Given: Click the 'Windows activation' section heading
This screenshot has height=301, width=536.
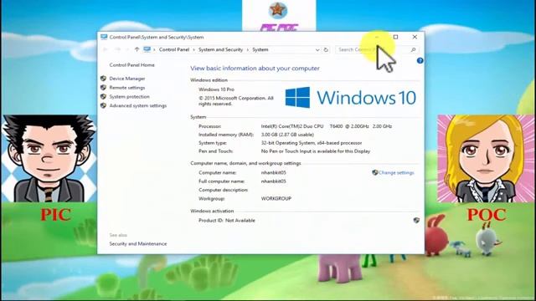Looking at the screenshot, I should (212, 211).
